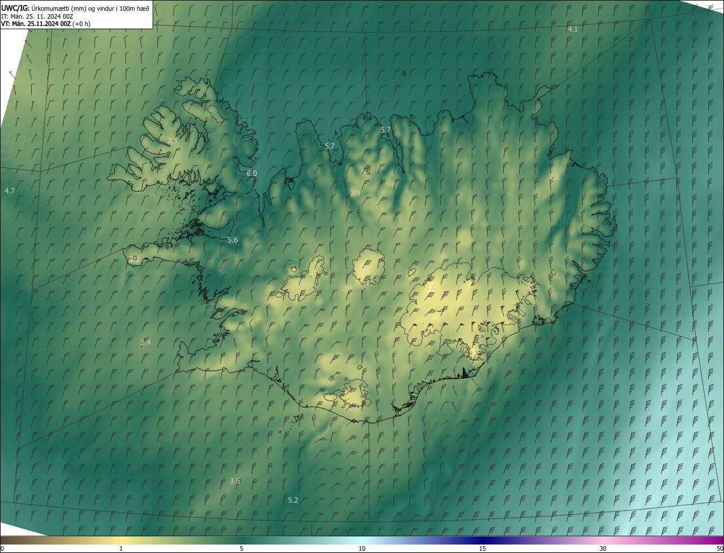Click the 1 tick on color scale
Screen dimensions: 724x553
121,548
